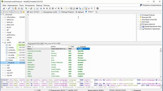
Task: Sort by the country column header
Action: coord(59,47)
